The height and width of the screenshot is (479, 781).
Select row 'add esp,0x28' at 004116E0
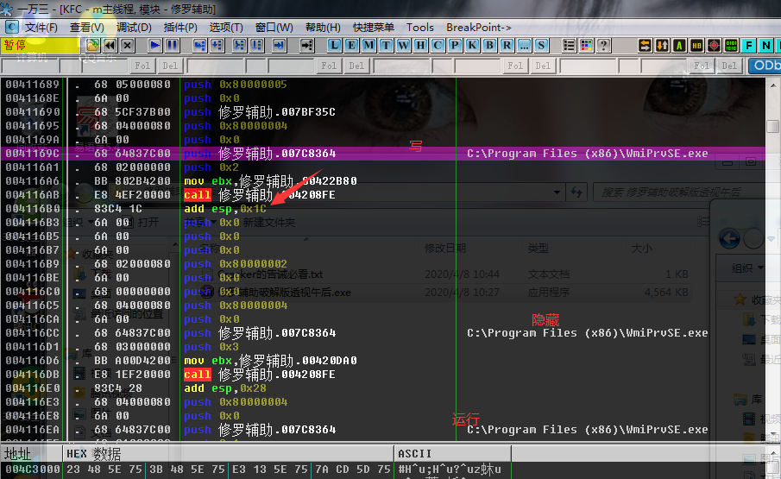click(x=382, y=388)
